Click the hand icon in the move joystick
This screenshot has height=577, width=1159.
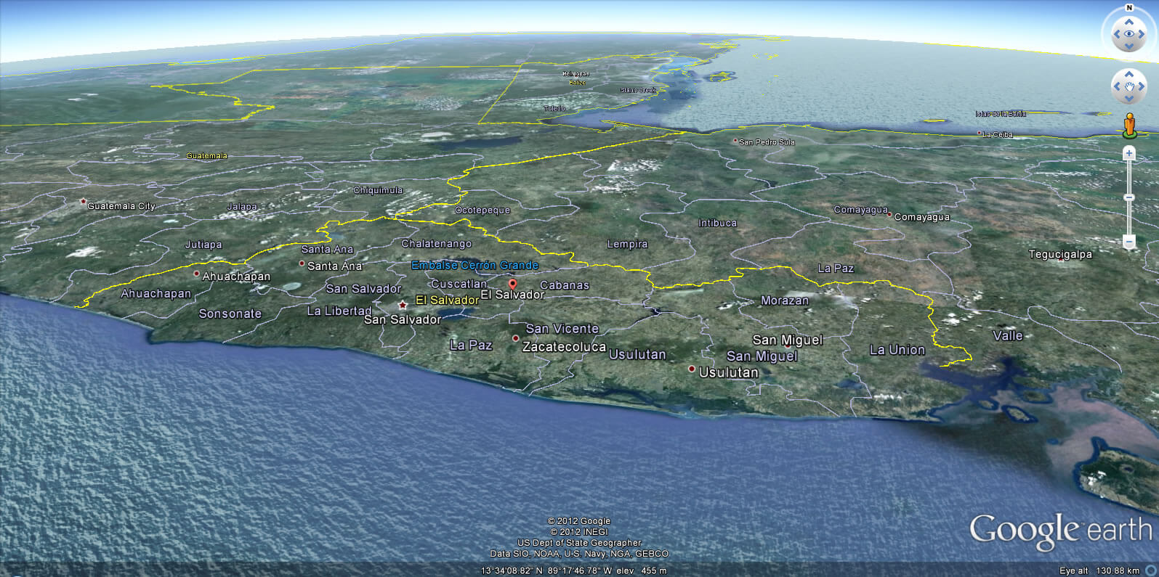(1129, 87)
